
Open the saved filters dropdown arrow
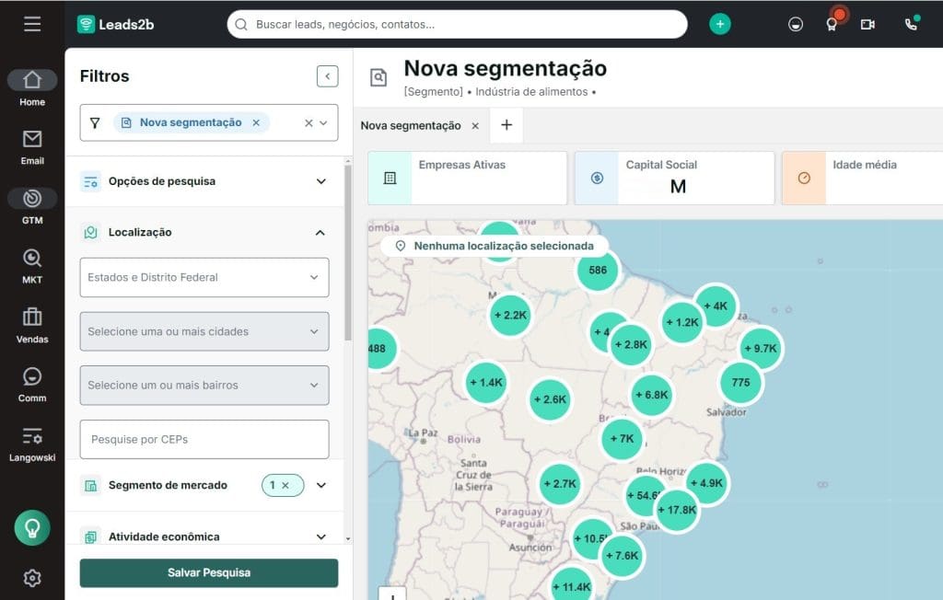[323, 122]
